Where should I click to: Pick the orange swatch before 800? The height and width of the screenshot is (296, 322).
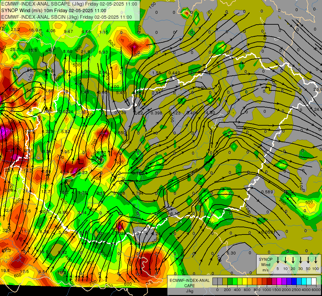click(255, 281)
